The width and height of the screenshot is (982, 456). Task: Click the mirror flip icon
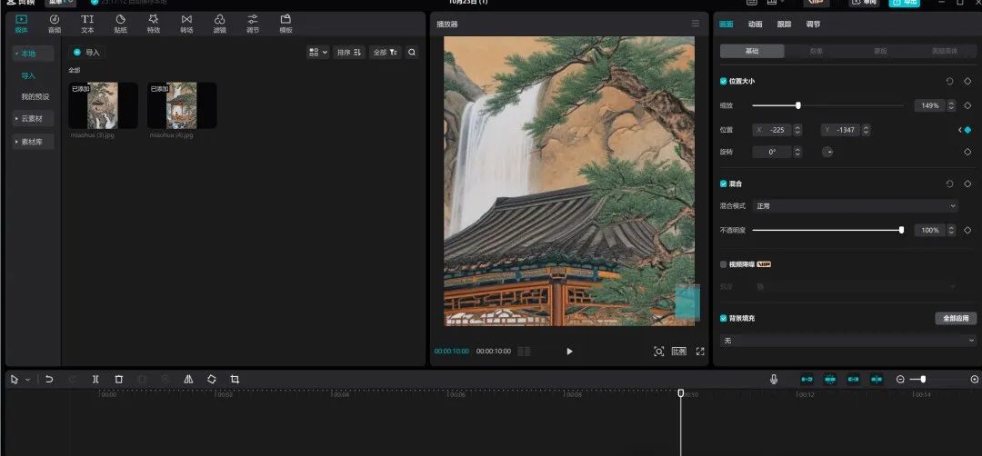[188, 380]
